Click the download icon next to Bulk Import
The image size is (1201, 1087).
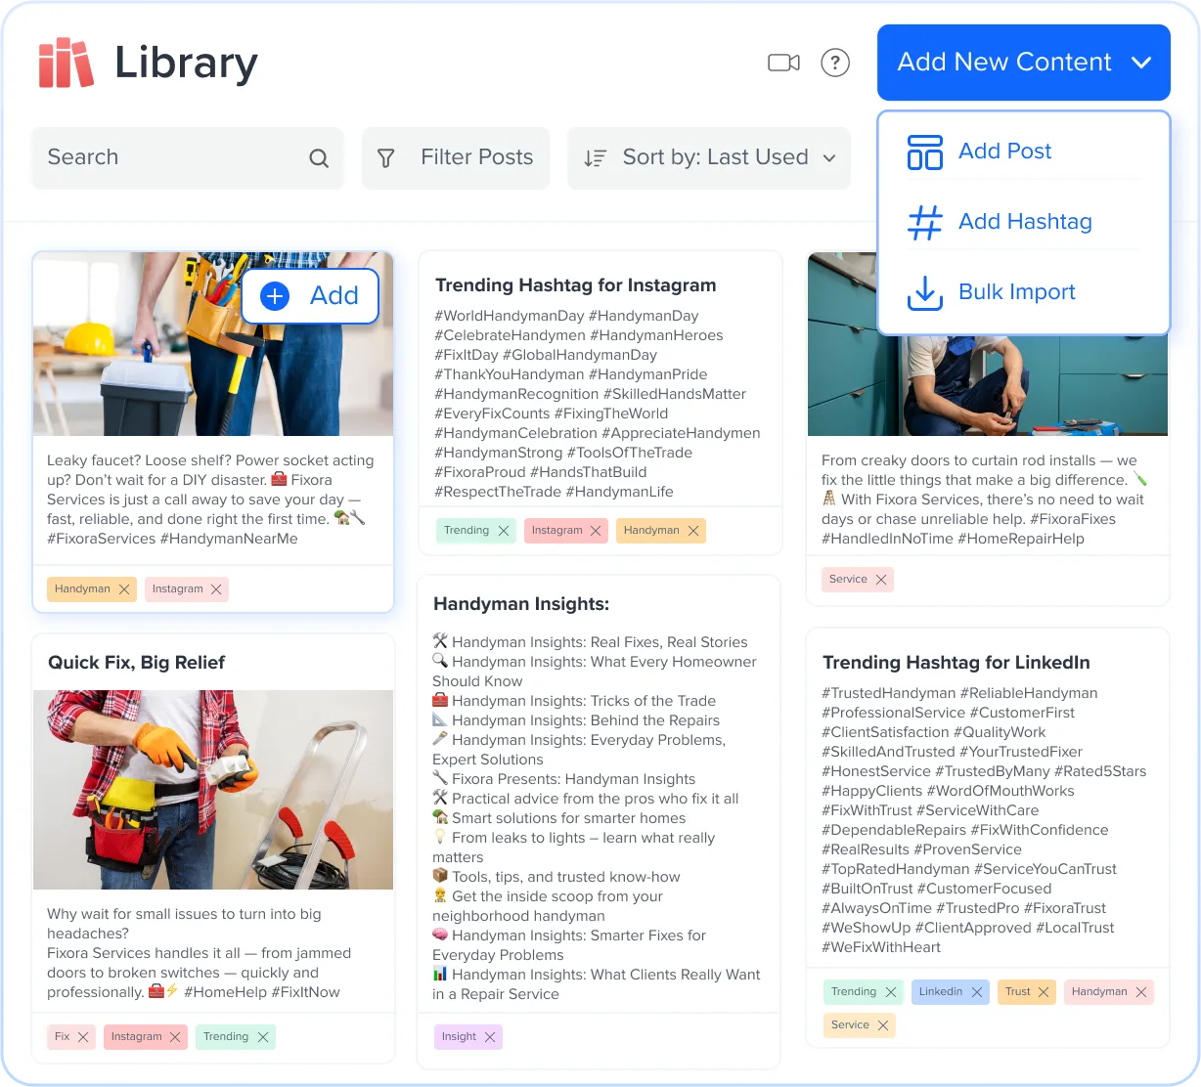(x=924, y=292)
